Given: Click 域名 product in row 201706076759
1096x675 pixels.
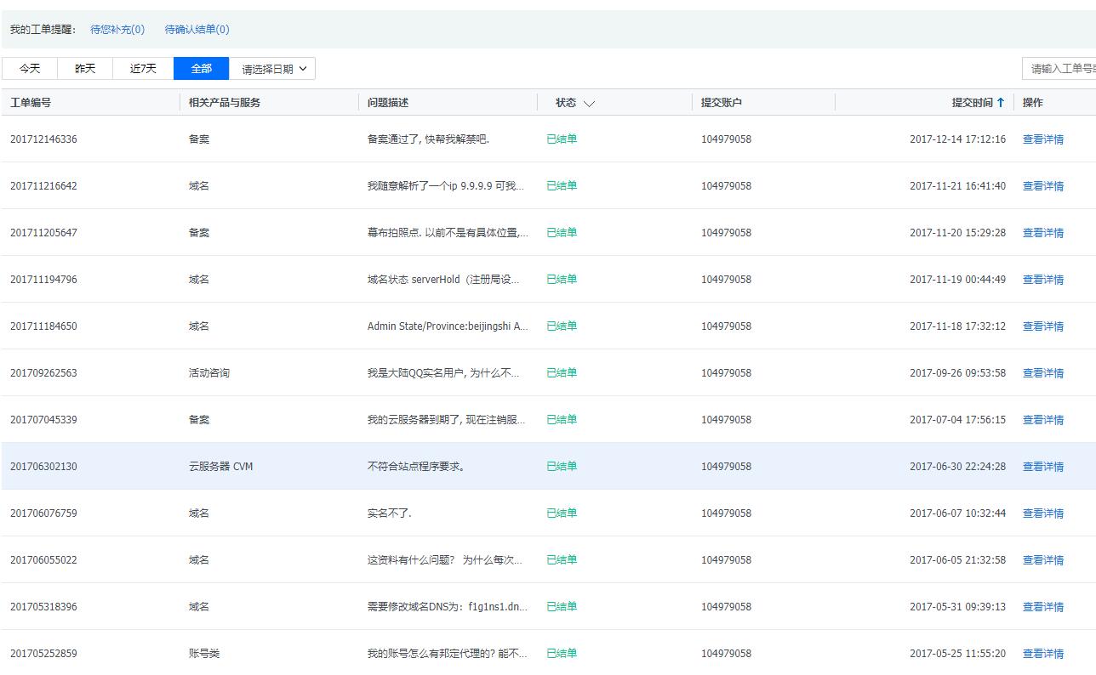Looking at the screenshot, I should pos(199,513).
